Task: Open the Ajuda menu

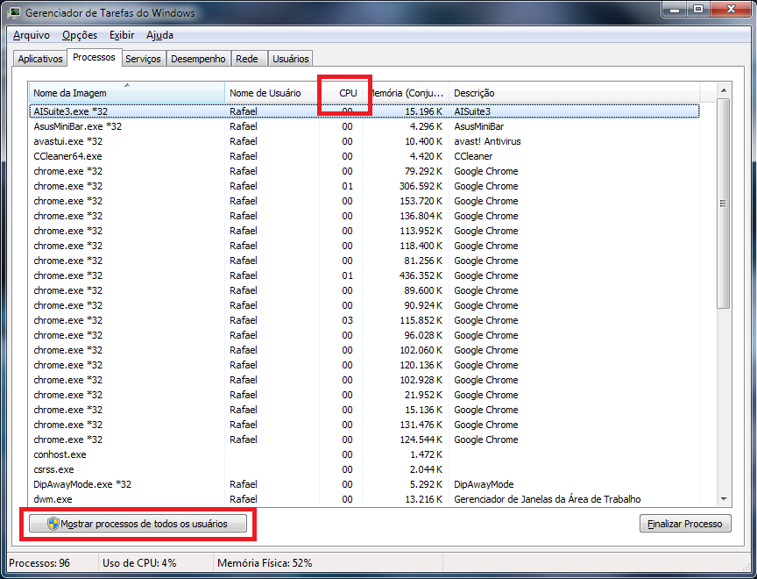Action: (x=159, y=35)
